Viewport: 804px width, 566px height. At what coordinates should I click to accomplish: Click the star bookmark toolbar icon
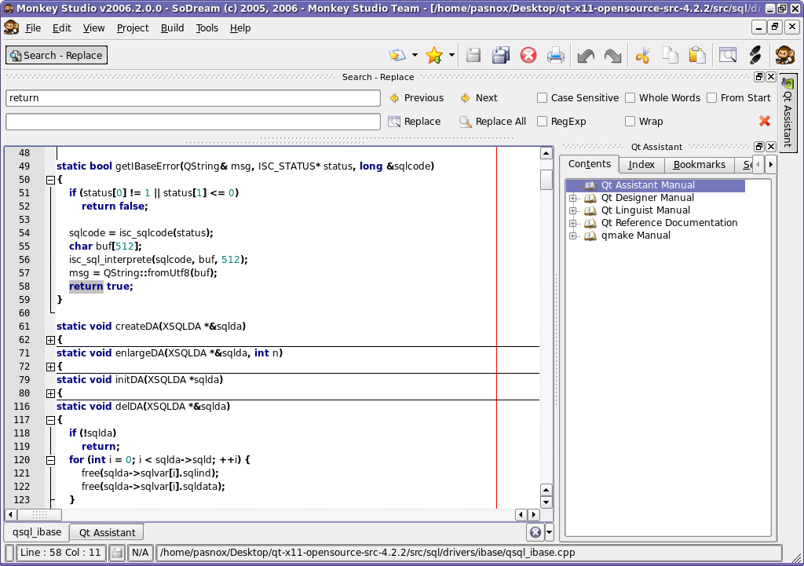coord(433,55)
